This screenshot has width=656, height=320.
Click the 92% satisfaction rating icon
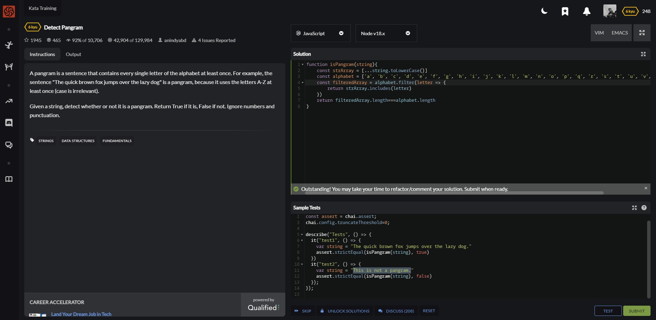pyautogui.click(x=68, y=40)
